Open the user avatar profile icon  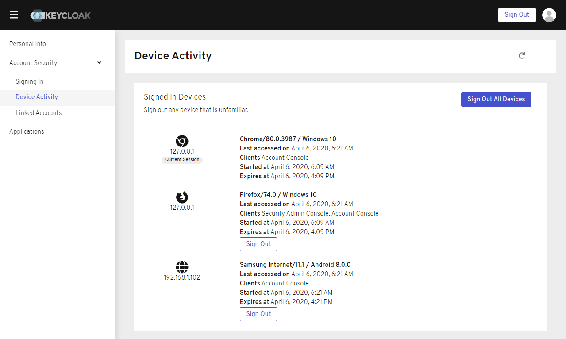(549, 15)
